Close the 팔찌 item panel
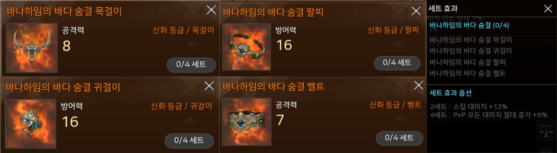This screenshot has width=557, height=153. [416, 11]
